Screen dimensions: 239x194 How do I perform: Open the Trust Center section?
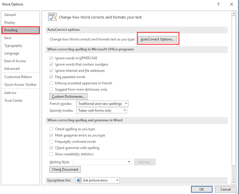point(13,100)
